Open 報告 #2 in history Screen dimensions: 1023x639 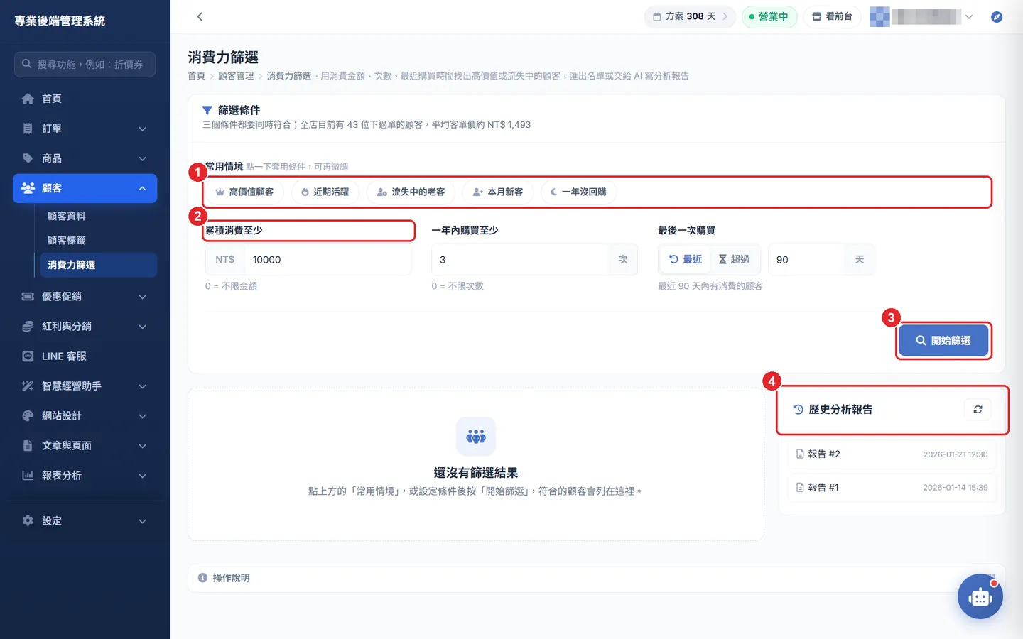[x=892, y=454]
